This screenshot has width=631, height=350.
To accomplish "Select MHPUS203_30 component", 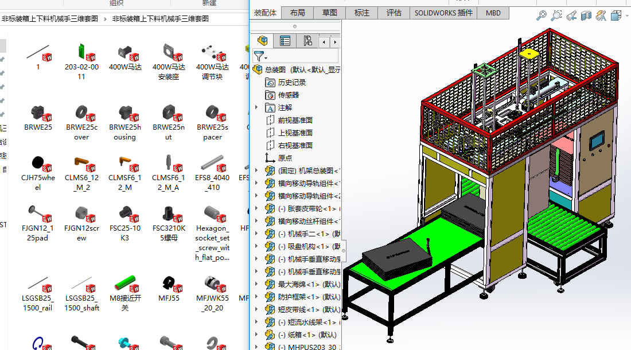I will 303,346.
